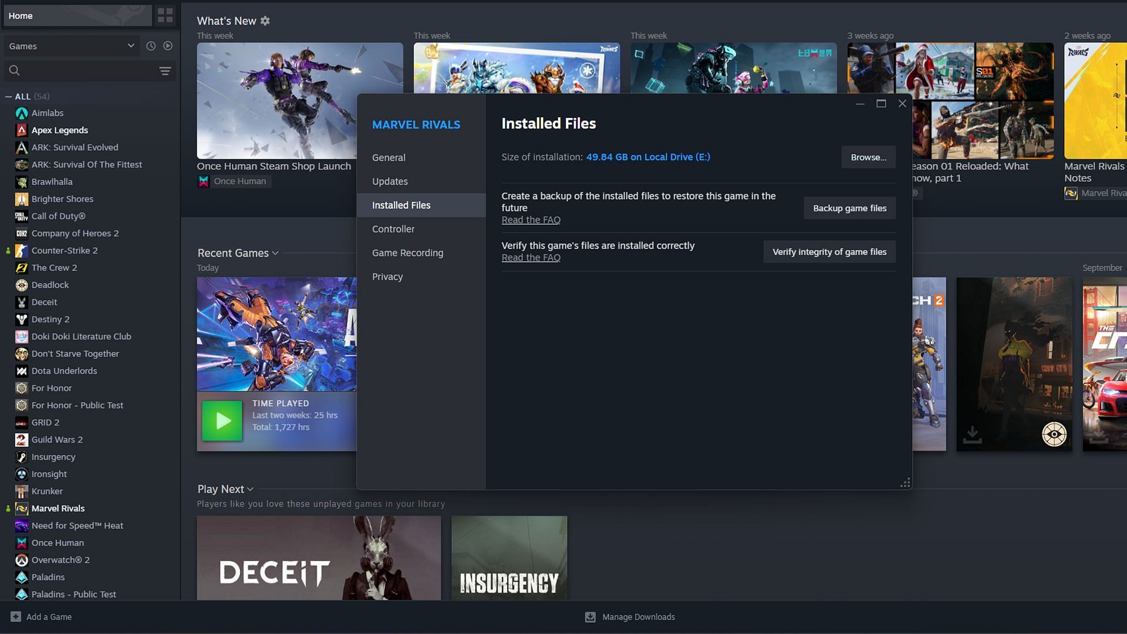Click the properties window resize grip

[905, 483]
